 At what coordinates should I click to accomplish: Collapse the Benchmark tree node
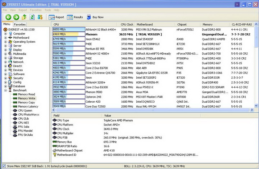pyautogui.click(x=5, y=90)
